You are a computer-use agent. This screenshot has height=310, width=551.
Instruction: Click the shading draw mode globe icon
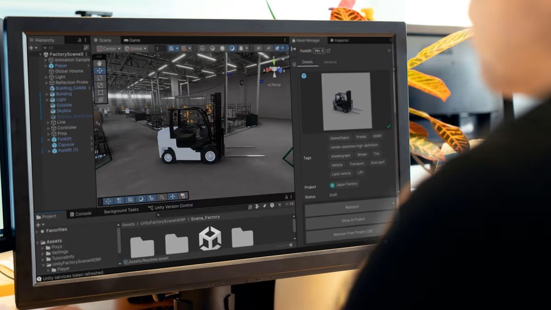[202, 48]
